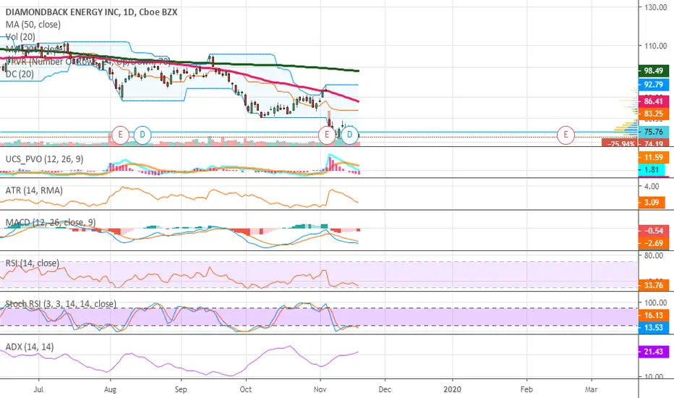
Task: Click the green 98.49 price label
Action: (x=653, y=71)
